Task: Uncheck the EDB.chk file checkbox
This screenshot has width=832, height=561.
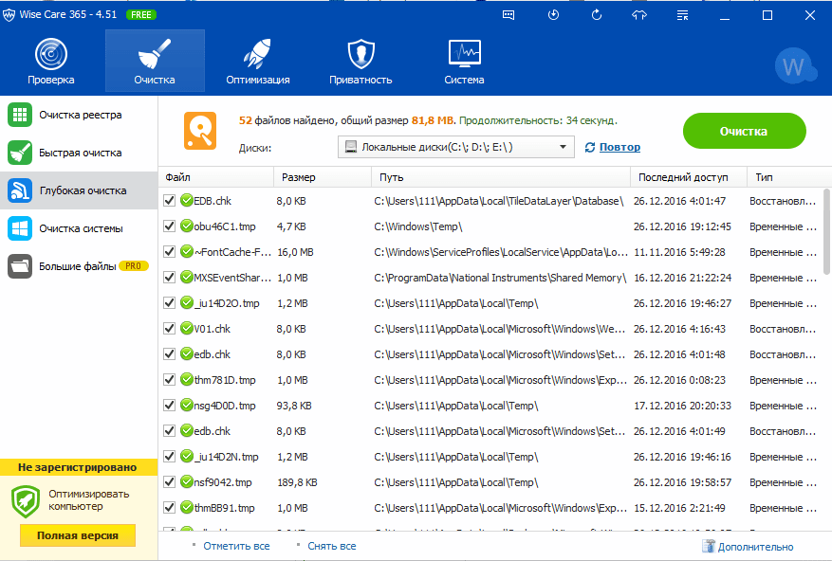Action: click(x=169, y=201)
